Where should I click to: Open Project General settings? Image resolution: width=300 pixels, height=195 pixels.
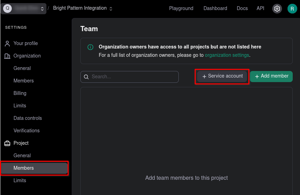pos(22,156)
